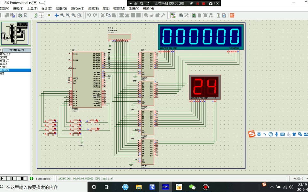Click the redraw display refresh icon
The height and width of the screenshot is (192, 308).
pos(35,16)
